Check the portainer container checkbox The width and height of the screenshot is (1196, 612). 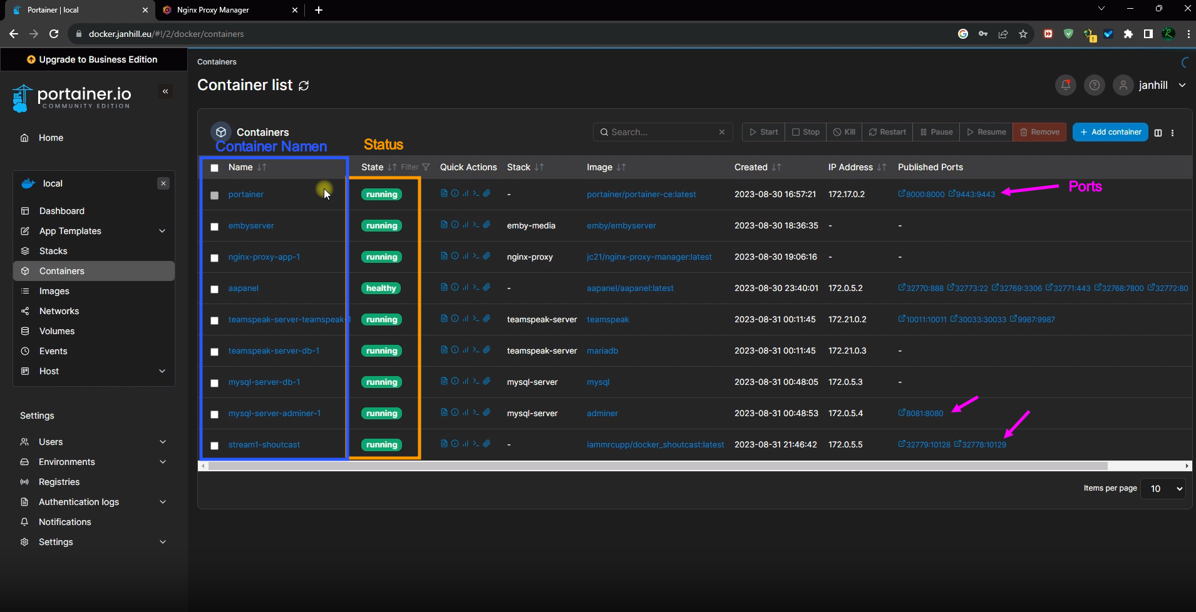214,195
